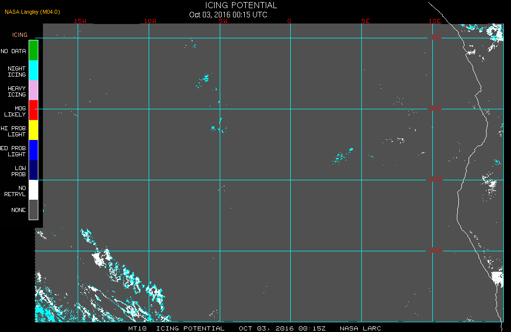Image resolution: width=511 pixels, height=332 pixels.
Task: Click the white NO RETRVL legend swatch
Action: 34,189
